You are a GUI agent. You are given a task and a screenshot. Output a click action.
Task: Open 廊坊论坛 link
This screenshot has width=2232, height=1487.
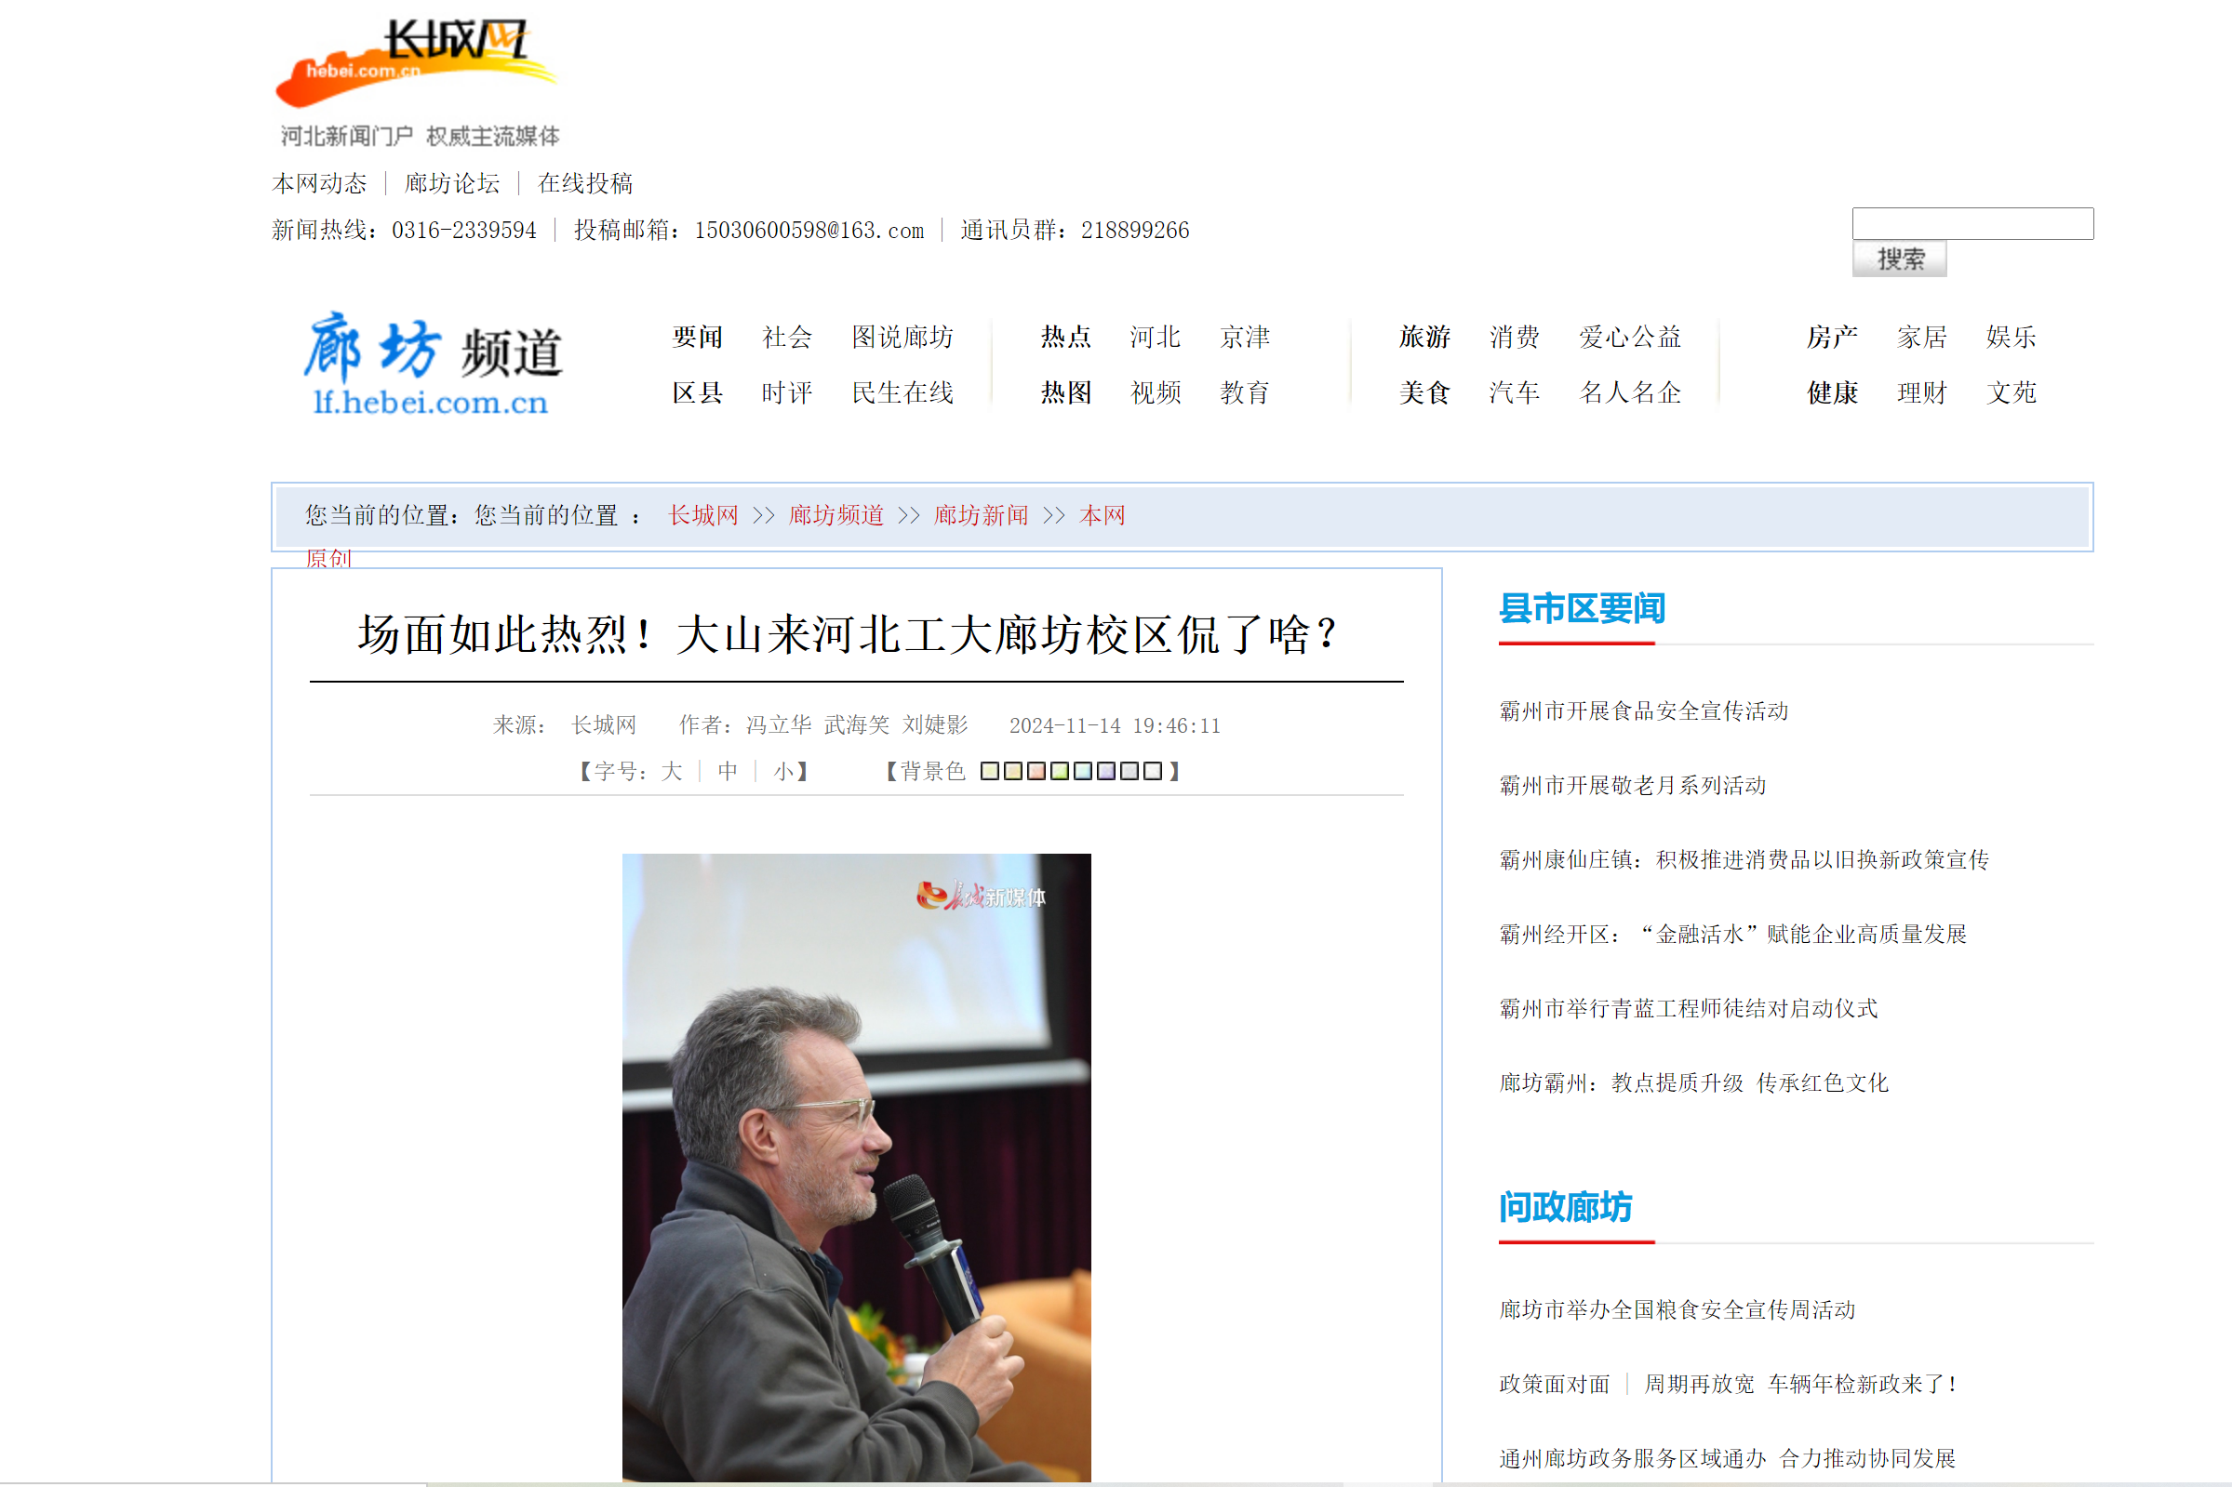click(452, 183)
